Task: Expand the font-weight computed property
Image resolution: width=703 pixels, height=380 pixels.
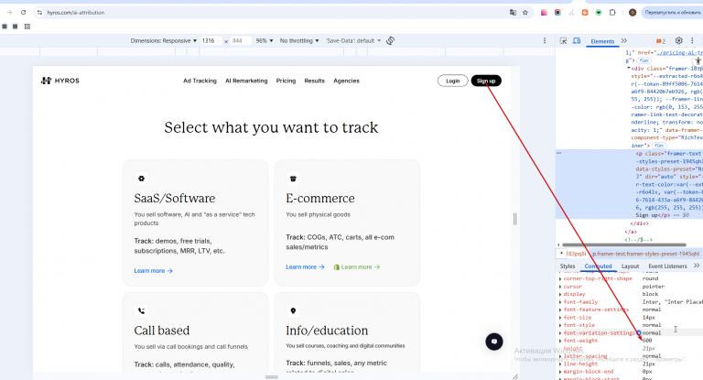Action: pyautogui.click(x=560, y=341)
